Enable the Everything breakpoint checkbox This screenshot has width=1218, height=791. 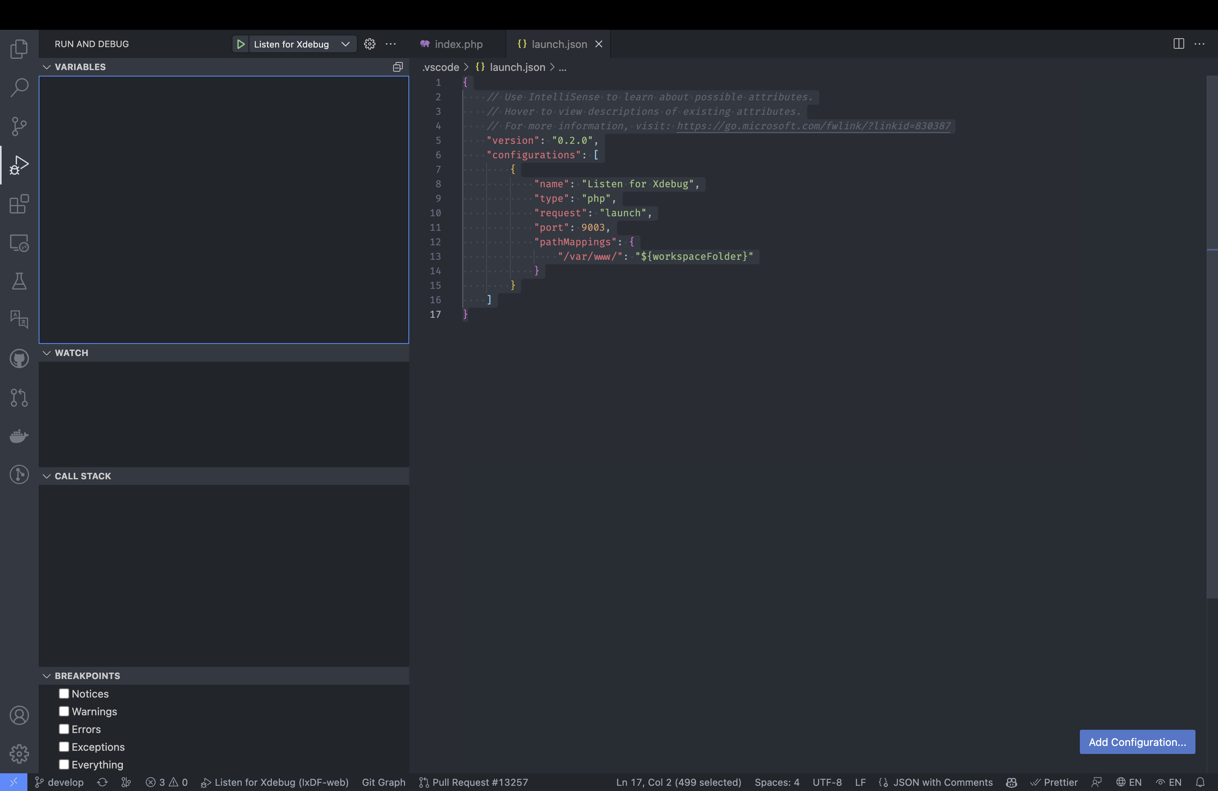pos(64,764)
